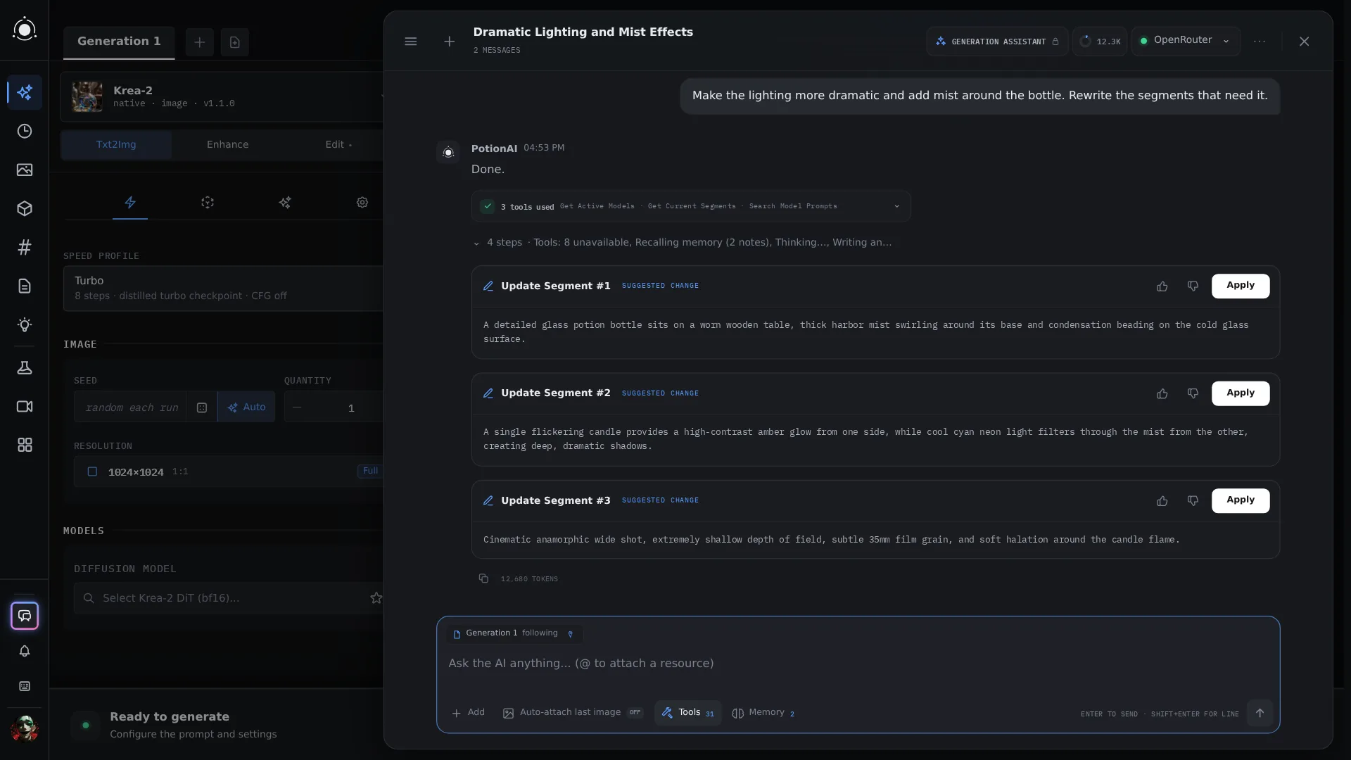Open the Edit tab menu
1351x760 pixels.
338,144
